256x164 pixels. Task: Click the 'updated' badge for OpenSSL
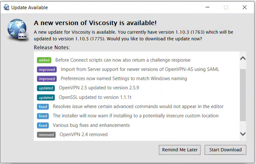[46, 97]
